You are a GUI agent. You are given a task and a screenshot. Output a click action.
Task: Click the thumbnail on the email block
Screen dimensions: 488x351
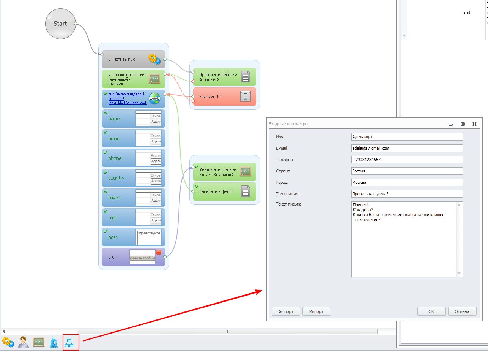pyautogui.click(x=148, y=138)
